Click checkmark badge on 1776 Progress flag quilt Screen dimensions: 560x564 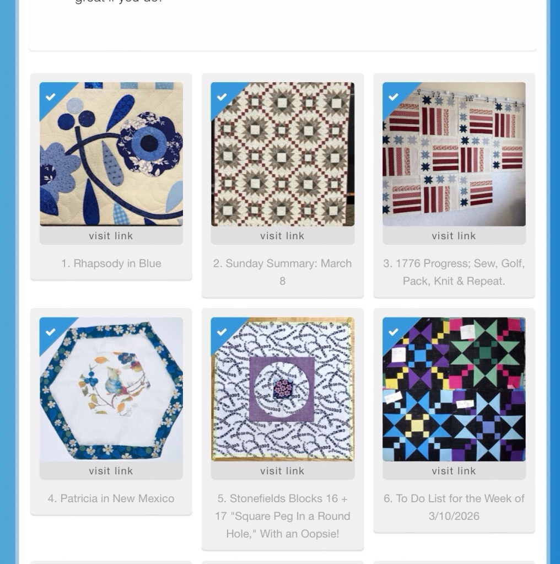pos(394,96)
